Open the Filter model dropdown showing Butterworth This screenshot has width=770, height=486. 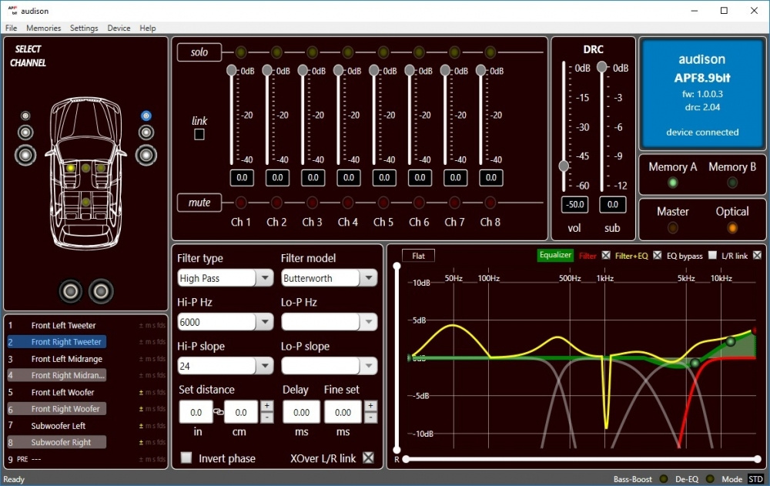coord(368,278)
